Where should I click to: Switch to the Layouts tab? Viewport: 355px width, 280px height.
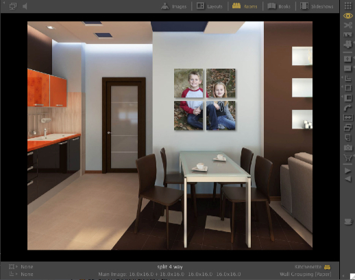(210, 6)
